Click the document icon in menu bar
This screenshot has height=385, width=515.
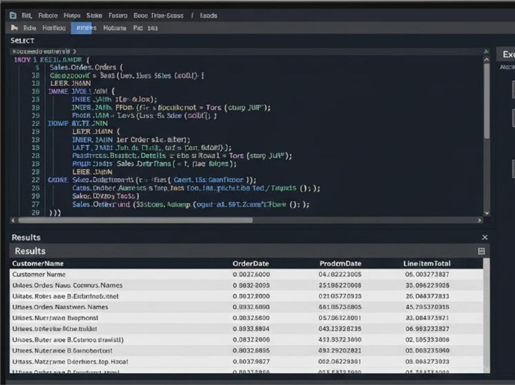13,15
